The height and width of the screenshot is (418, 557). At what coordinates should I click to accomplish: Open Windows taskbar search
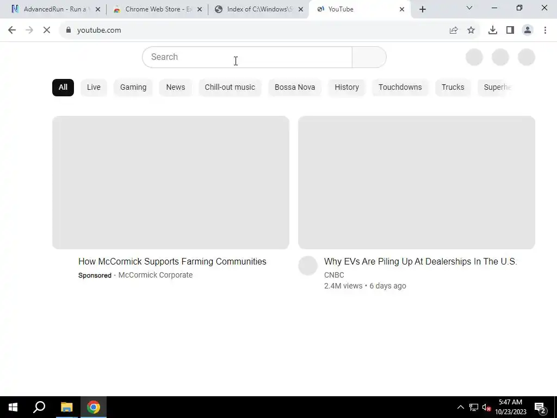tap(39, 407)
